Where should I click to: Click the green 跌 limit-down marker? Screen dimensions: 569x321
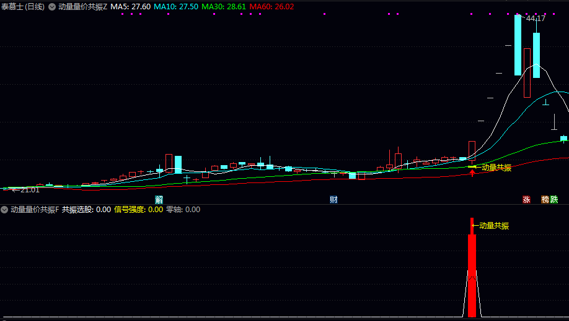[554, 199]
